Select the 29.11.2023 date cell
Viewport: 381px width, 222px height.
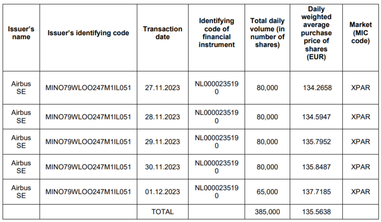[162, 142]
